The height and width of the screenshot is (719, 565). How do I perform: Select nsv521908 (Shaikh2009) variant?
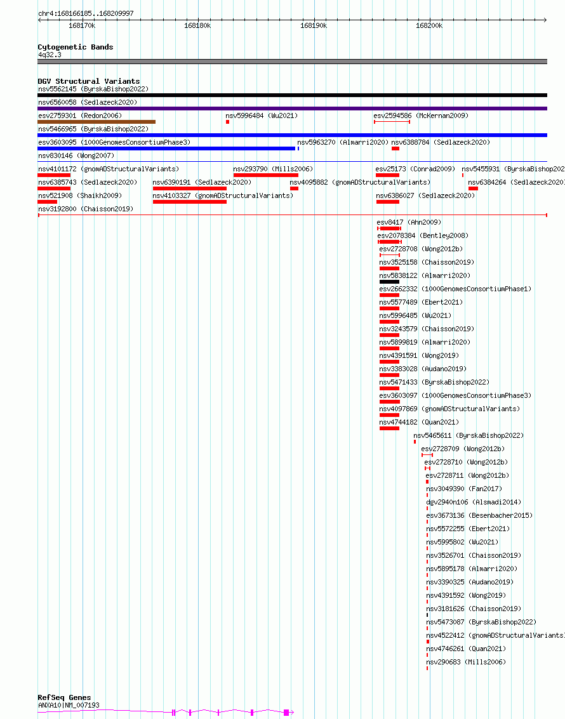[80, 195]
